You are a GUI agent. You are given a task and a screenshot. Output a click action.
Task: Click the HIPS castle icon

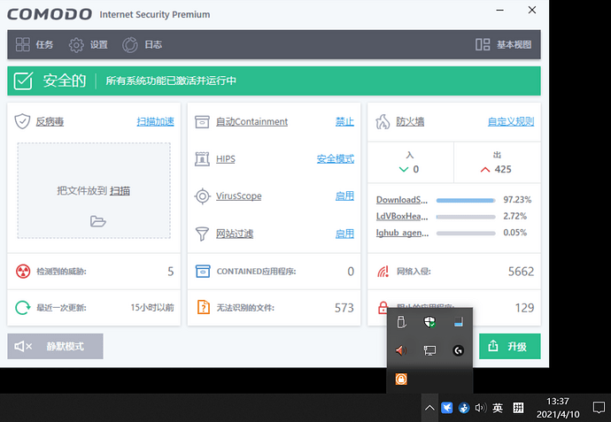click(202, 159)
